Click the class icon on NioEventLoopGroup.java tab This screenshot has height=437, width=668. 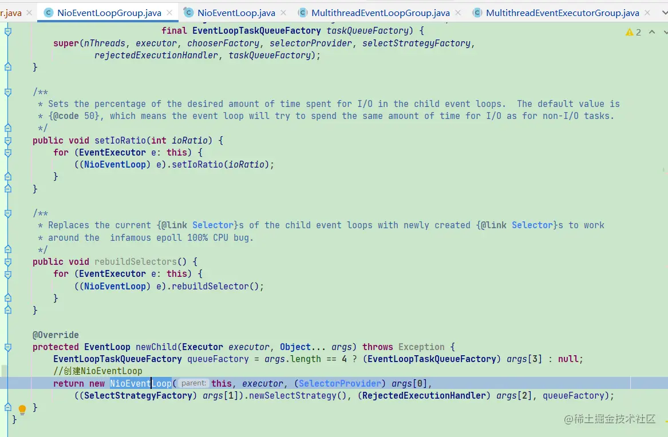pos(48,13)
